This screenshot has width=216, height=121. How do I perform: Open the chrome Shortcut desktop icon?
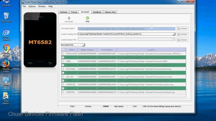[6, 35]
